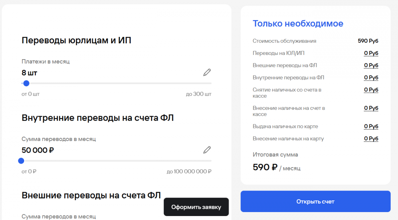Select the 'Только необходимое' tariff title
This screenshot has width=398, height=220.
(298, 23)
